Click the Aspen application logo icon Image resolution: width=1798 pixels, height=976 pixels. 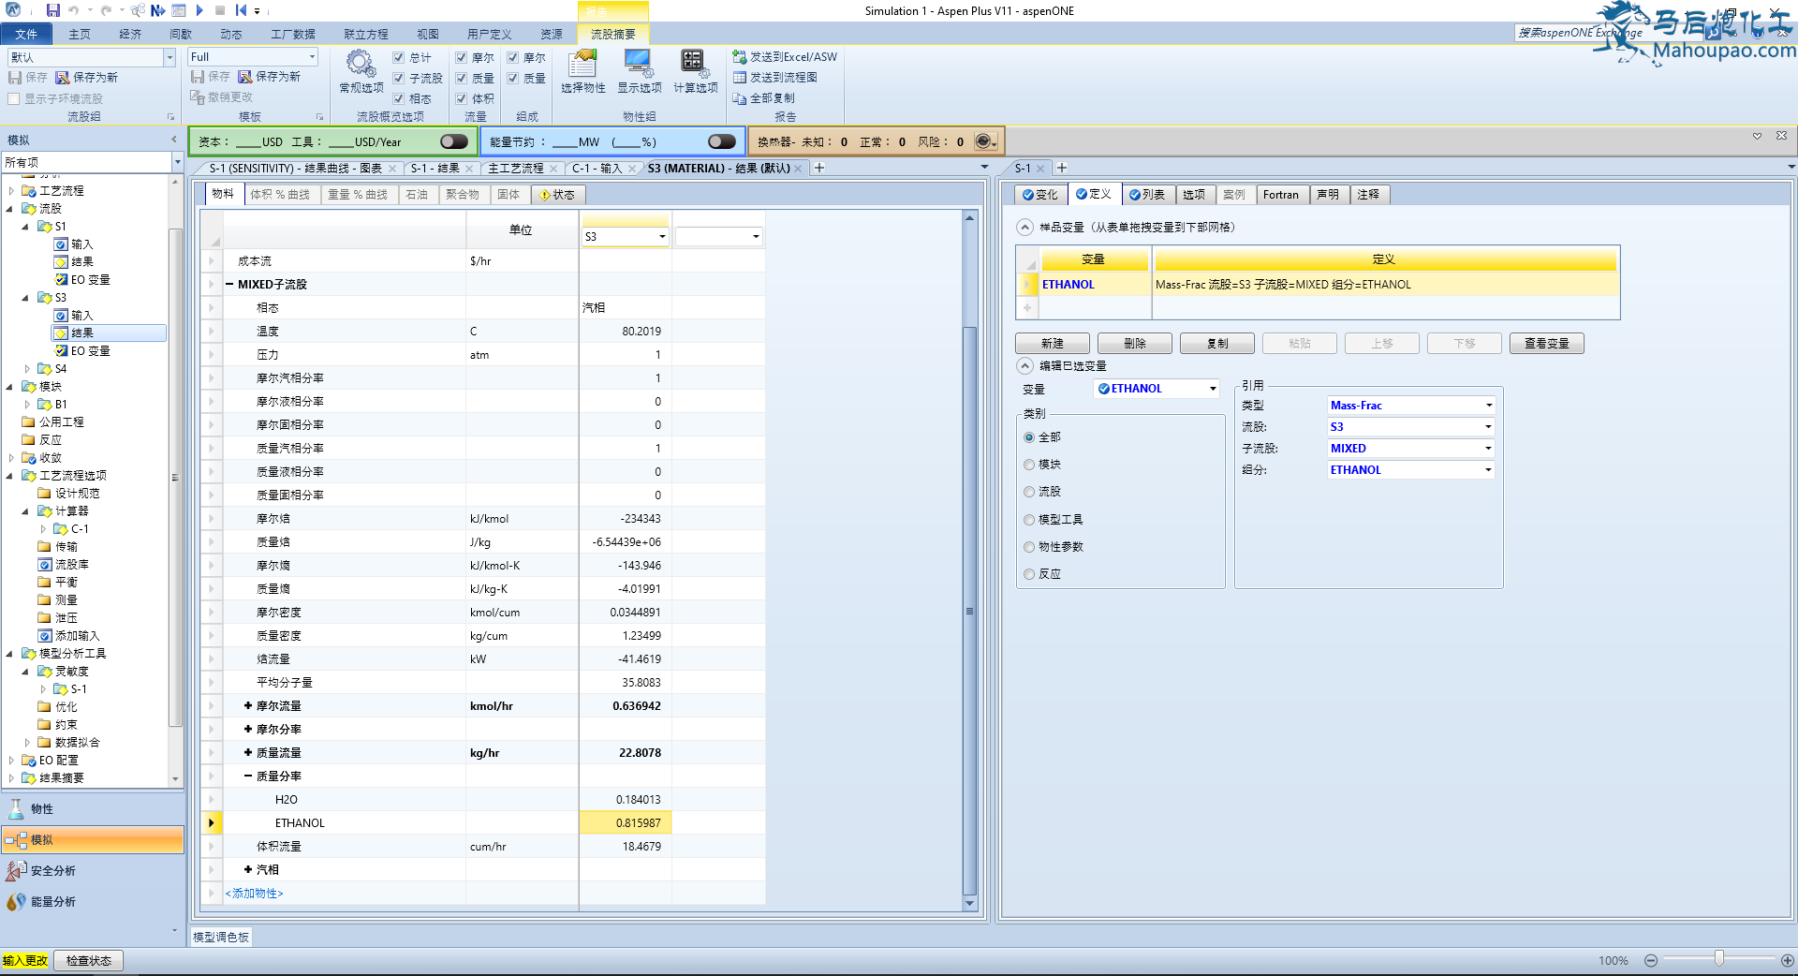13,10
